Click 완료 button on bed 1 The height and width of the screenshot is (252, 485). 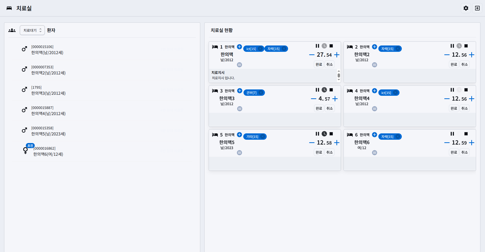(319, 65)
